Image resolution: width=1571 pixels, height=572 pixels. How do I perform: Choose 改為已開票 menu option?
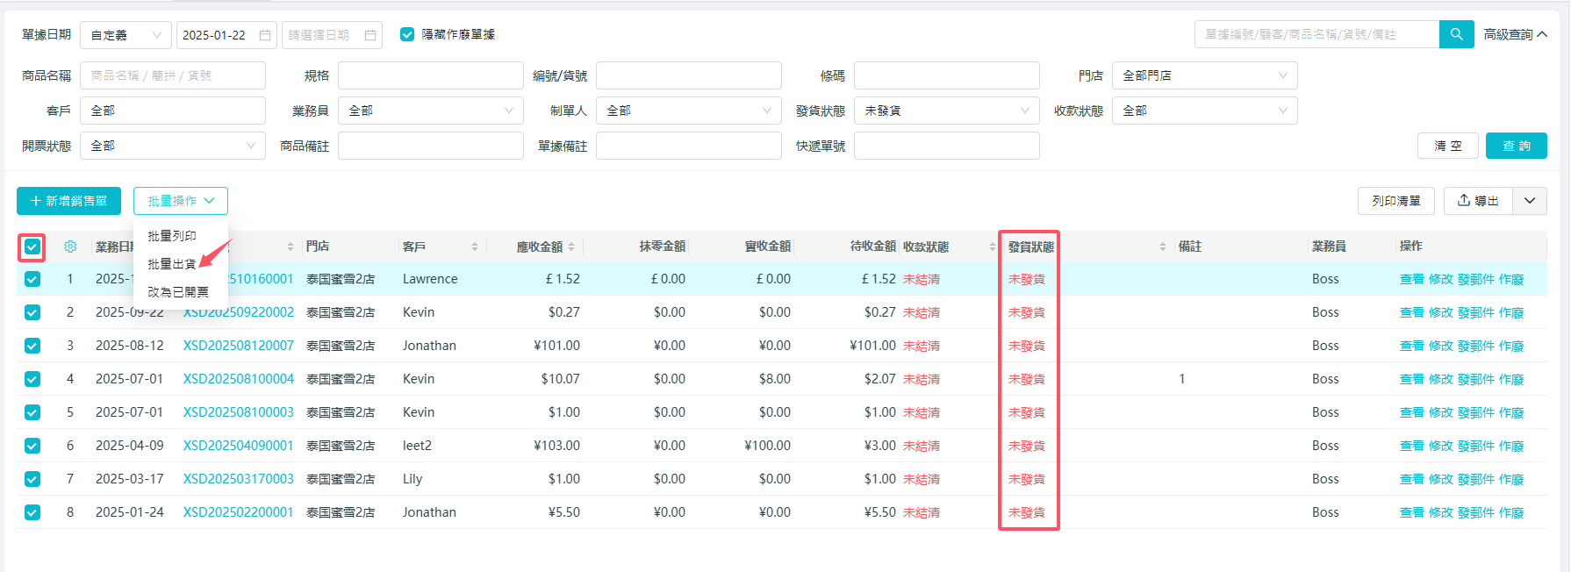point(178,292)
